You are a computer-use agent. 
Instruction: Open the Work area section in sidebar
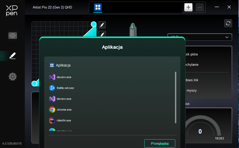click(x=12, y=36)
